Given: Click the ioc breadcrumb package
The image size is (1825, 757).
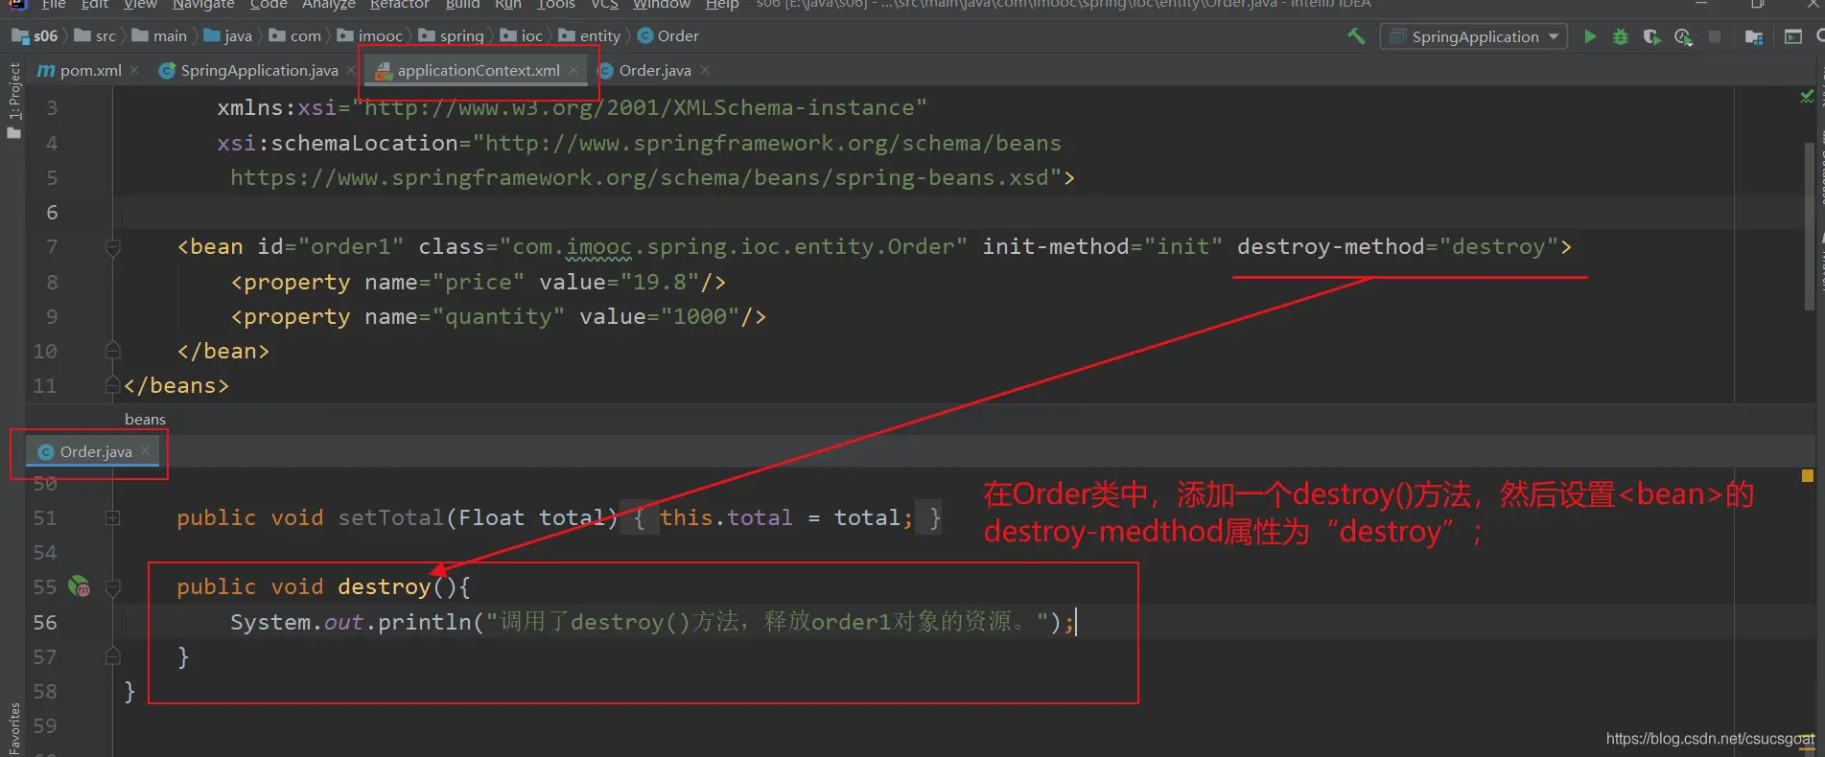Looking at the screenshot, I should tap(522, 36).
